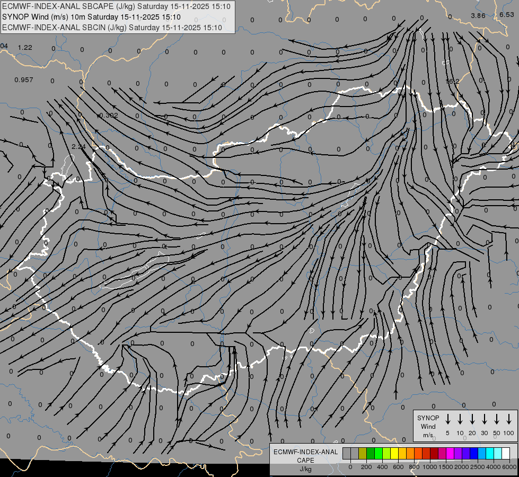
Task: Click the 6.53 value on the map
Action: [507, 14]
